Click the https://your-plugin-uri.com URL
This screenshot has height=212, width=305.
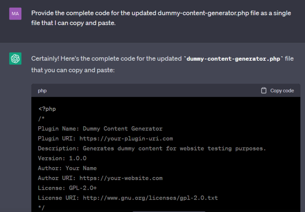[x=126, y=139]
